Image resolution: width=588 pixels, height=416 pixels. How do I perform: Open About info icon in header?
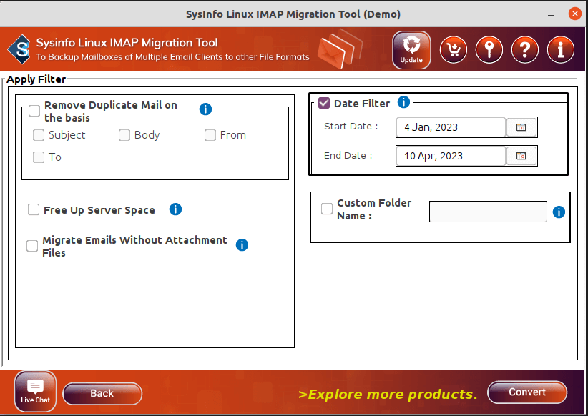click(x=561, y=50)
